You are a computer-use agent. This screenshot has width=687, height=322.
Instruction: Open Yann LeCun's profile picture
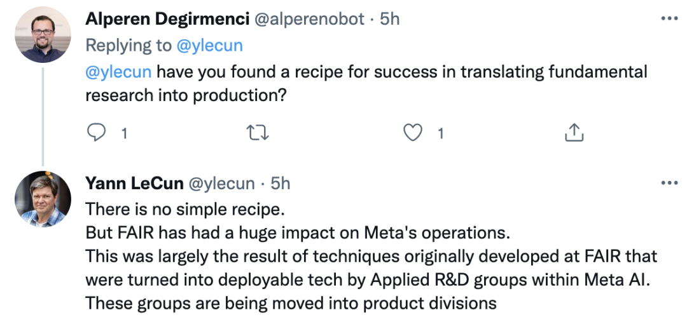[x=43, y=199]
